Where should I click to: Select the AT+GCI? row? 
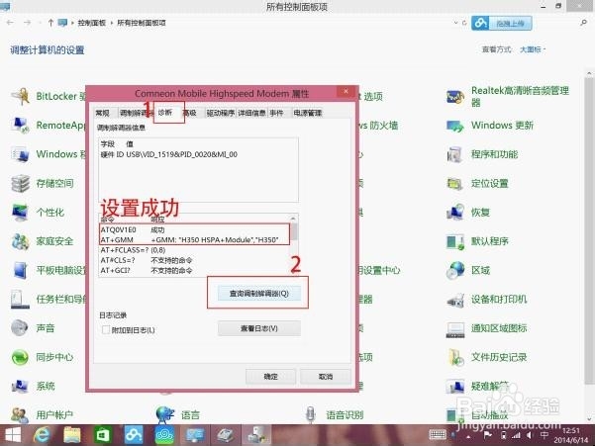(x=194, y=270)
